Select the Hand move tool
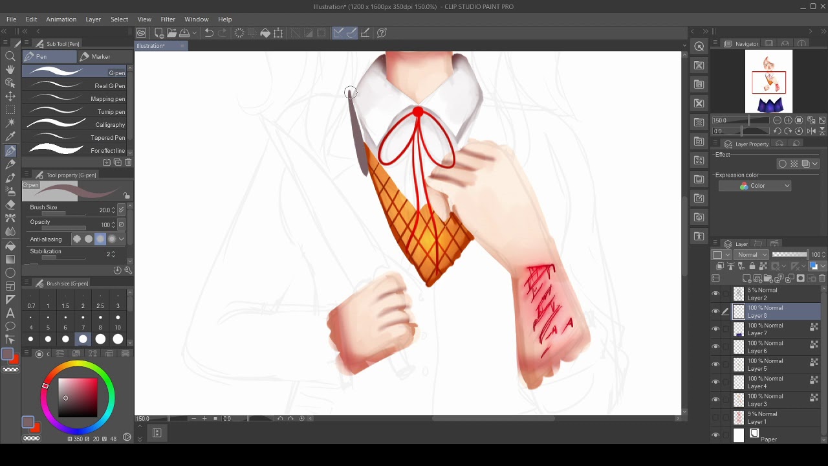Viewport: 828px width, 466px height. click(10, 69)
